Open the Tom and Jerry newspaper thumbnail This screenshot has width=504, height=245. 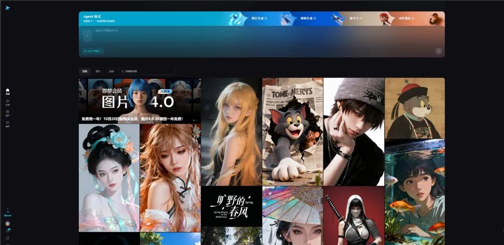tap(293, 131)
